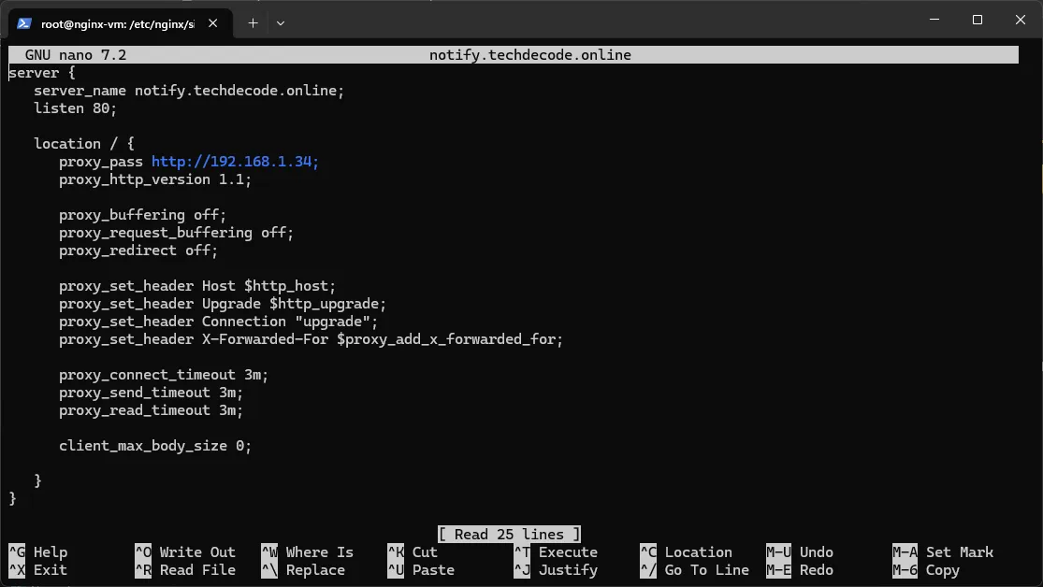Click the PowerShell icon on the terminal tab

(x=24, y=23)
